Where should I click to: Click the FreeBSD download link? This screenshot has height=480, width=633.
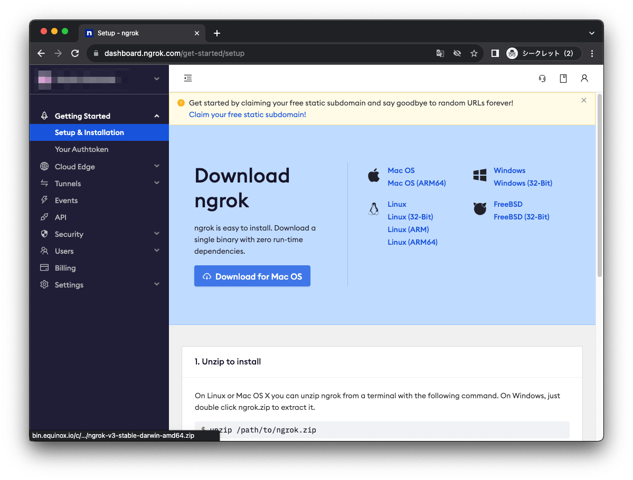click(508, 205)
